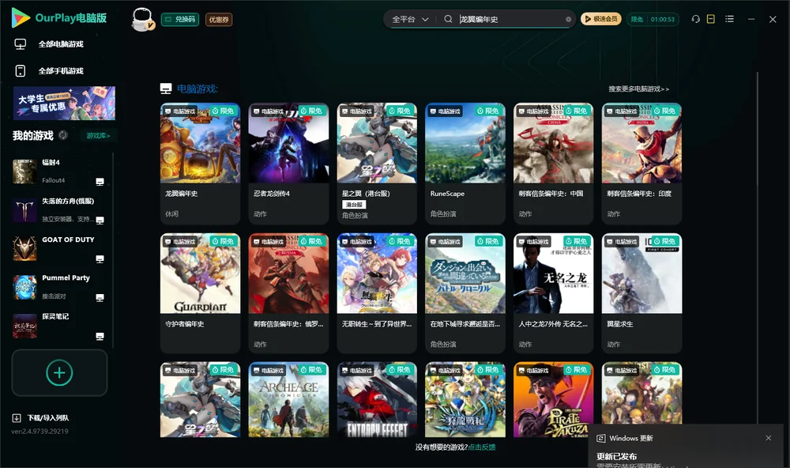The height and width of the screenshot is (468, 790).
Task: Expand the 全平台 platform dropdown
Action: click(410, 19)
